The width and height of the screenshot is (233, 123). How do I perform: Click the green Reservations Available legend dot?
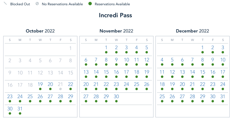[x=90, y=4]
